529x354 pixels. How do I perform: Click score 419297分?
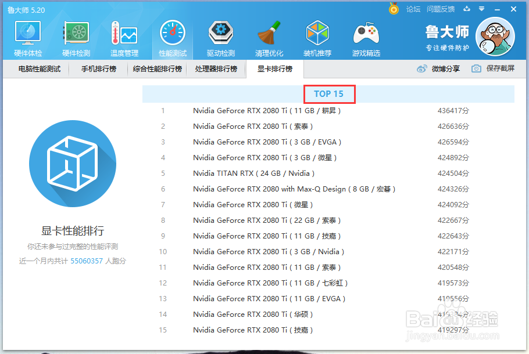pyautogui.click(x=453, y=330)
